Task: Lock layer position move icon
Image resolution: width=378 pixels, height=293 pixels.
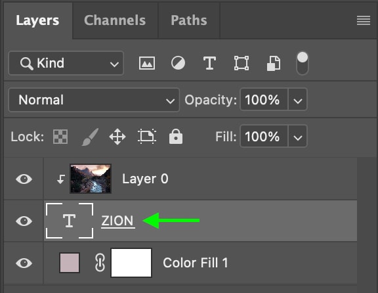Action: [x=117, y=137]
